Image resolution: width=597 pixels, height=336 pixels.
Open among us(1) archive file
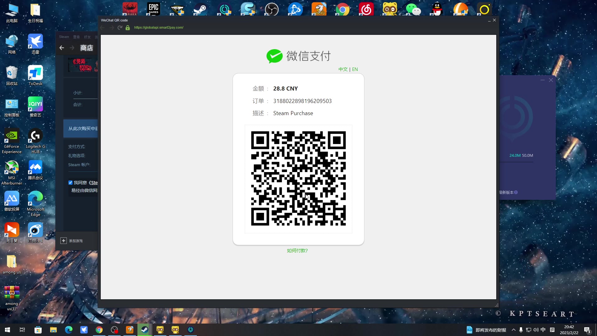[x=12, y=298]
